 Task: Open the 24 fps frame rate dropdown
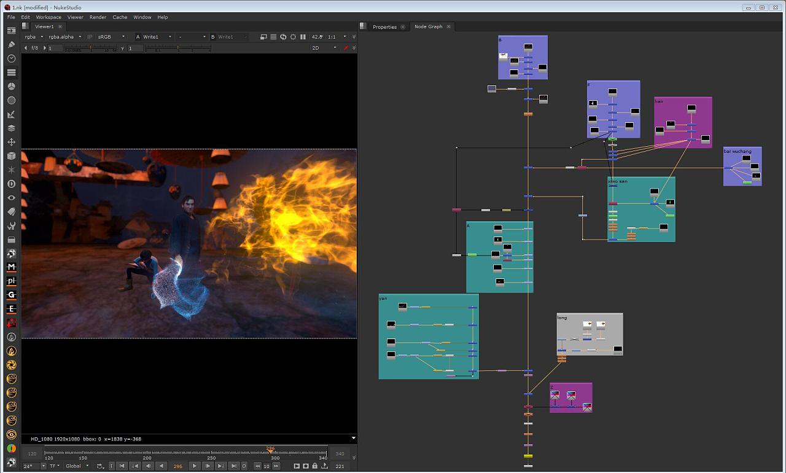[x=34, y=466]
